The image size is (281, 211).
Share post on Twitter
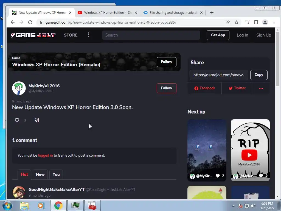(237, 88)
